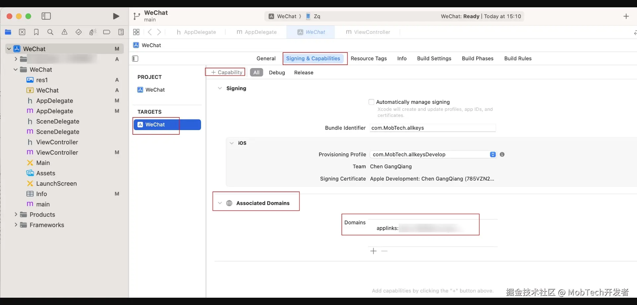This screenshot has height=305, width=637.
Task: Select WeChat under PROJECT
Action: [151, 90]
